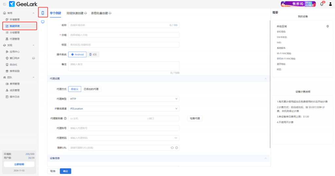Switch to the 表格批量创建 tab
Screen dimensions: 335x176
101,13
